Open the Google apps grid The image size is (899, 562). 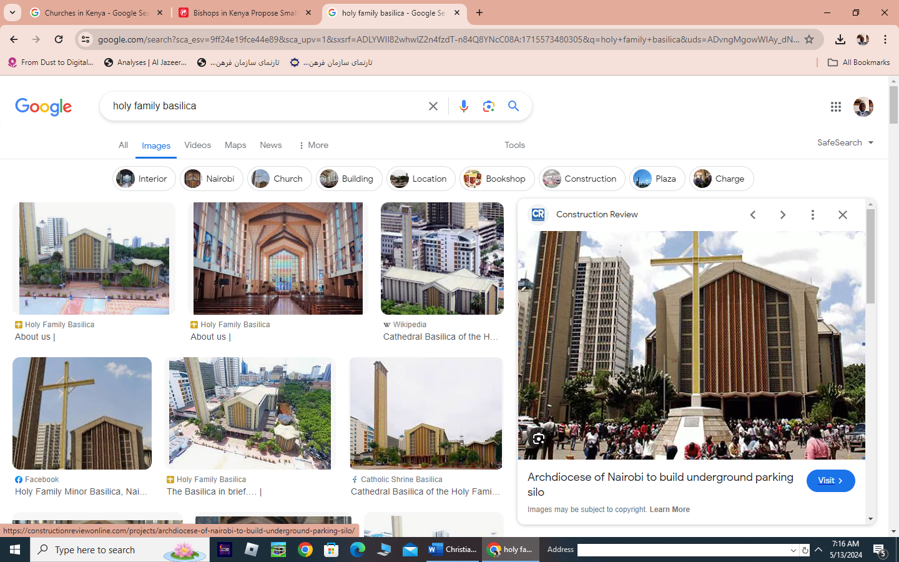(x=835, y=107)
